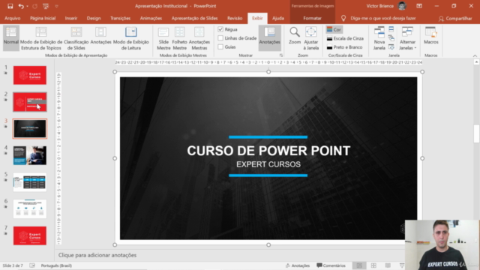
Task: Select slide 6 thumbnail
Action: point(30,208)
